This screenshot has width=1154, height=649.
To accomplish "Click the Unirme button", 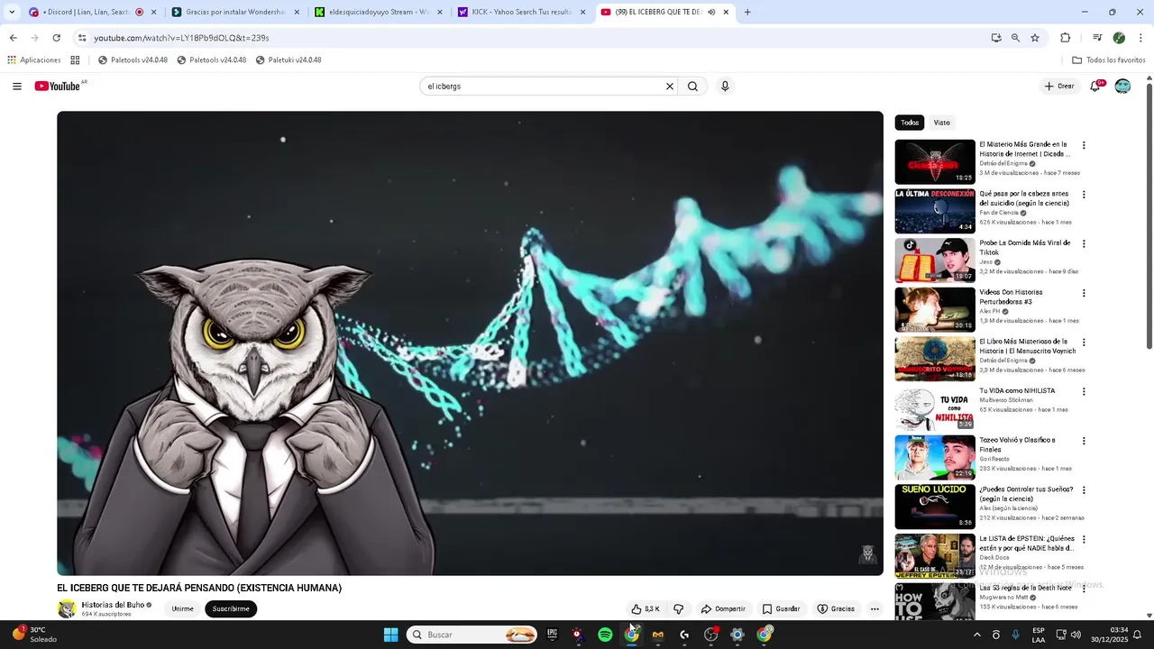I will [183, 609].
